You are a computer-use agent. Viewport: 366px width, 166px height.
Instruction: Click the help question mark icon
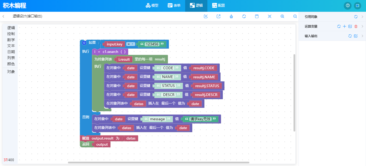348,6
